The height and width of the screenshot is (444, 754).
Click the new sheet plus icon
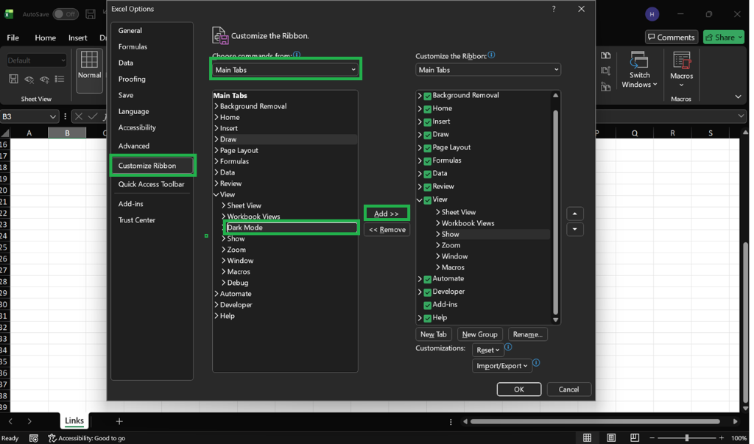119,421
